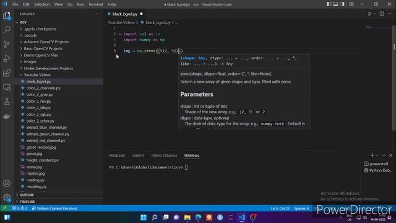The height and width of the screenshot is (223, 396).
Task: Toggle the secondary side bar layout icon
Action: pyautogui.click(x=342, y=4)
